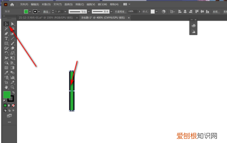Select the Line Segment tool

[12, 38]
